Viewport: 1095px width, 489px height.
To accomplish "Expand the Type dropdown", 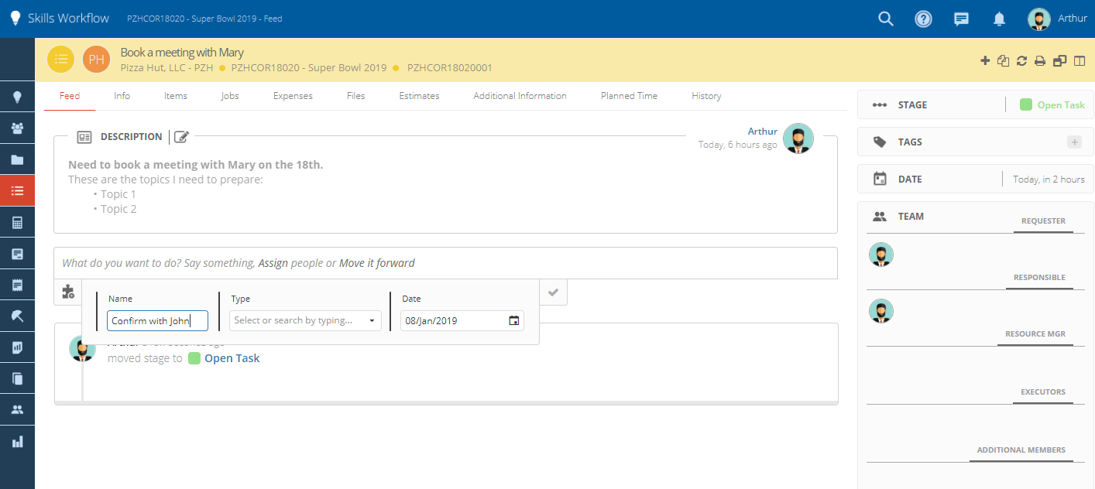I will [305, 320].
